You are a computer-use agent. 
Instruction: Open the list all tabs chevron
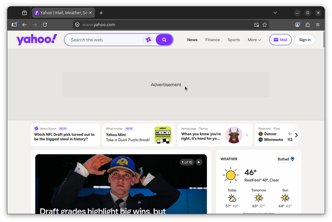point(275,13)
